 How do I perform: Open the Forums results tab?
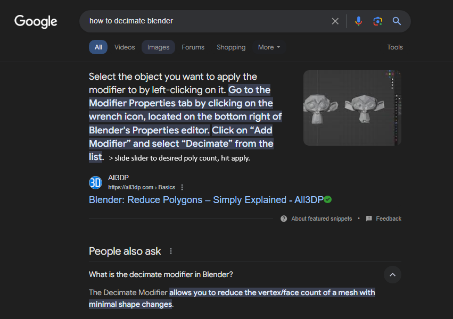(193, 47)
